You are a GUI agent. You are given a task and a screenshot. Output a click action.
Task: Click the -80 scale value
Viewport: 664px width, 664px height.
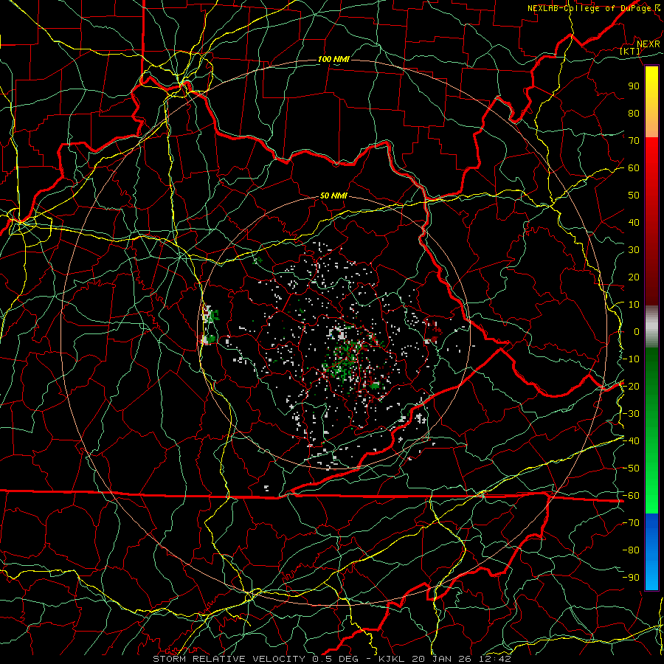pos(631,550)
